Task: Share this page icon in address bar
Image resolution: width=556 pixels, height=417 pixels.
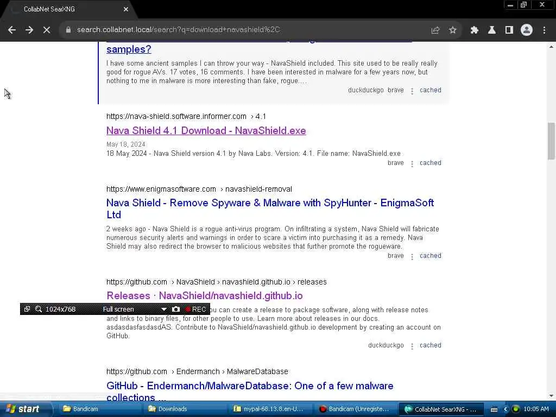Action: tap(435, 30)
